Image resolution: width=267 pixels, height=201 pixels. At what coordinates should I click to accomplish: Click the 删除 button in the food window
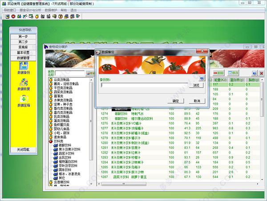(x=218, y=73)
